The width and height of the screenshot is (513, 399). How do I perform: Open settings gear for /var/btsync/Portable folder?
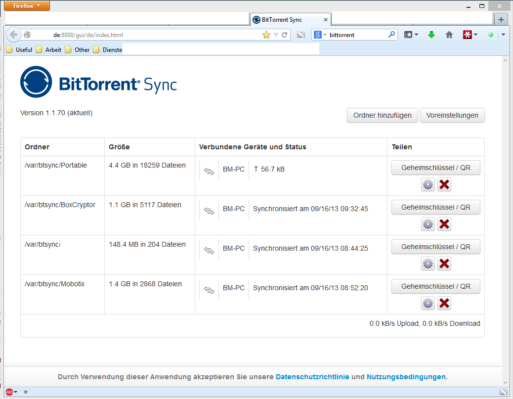[x=427, y=184]
